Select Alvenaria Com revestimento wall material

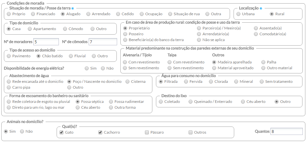[x=125, y=62]
